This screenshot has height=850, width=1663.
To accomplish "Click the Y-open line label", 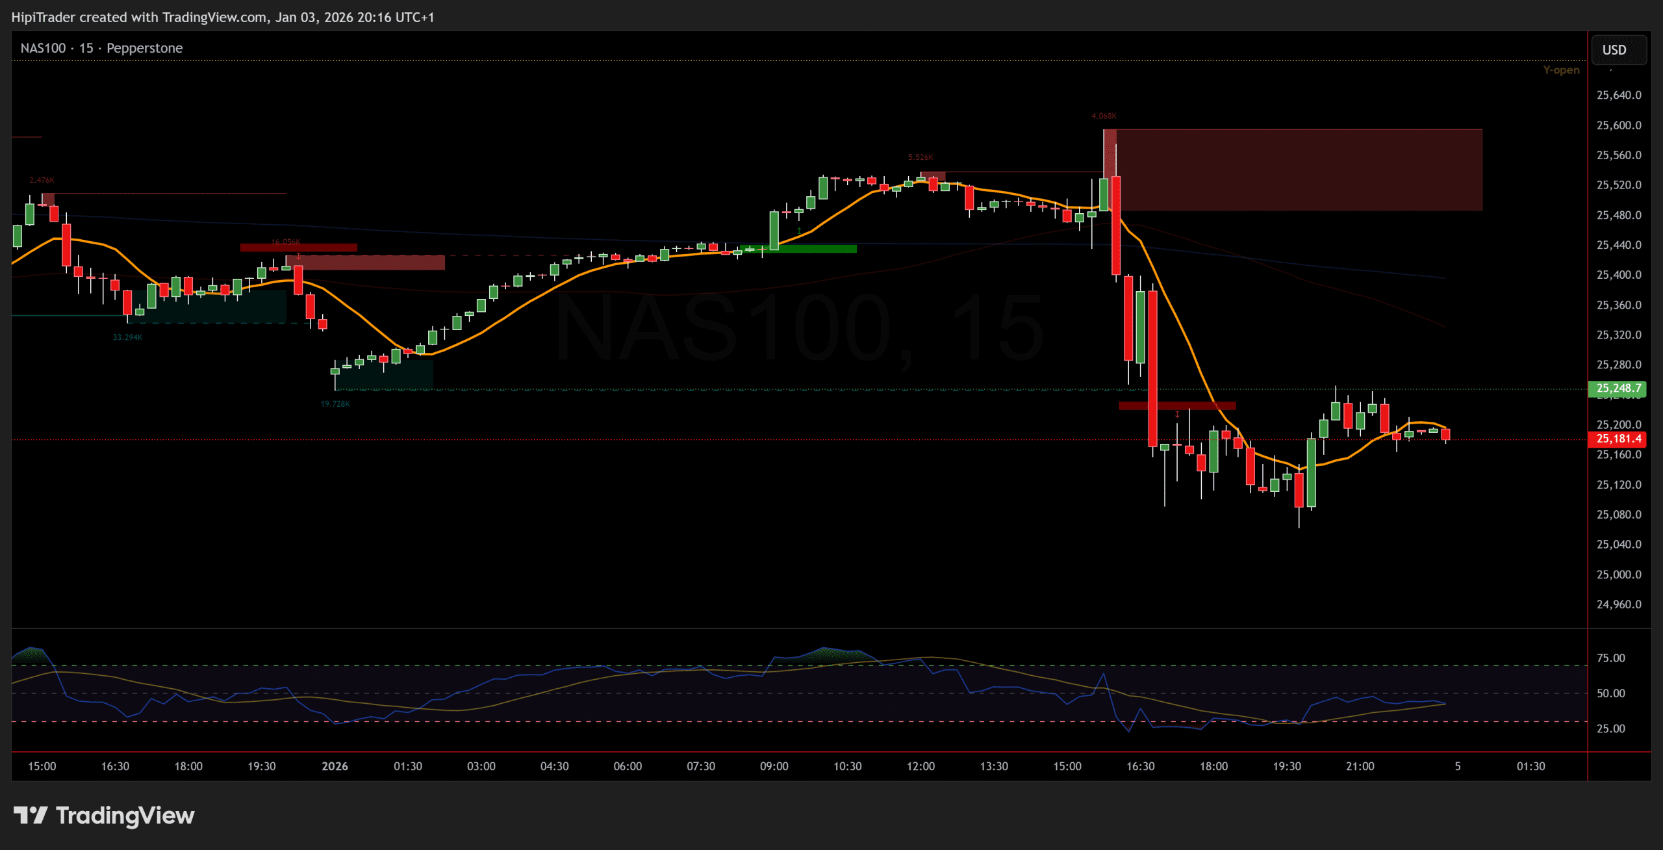I will (x=1560, y=70).
